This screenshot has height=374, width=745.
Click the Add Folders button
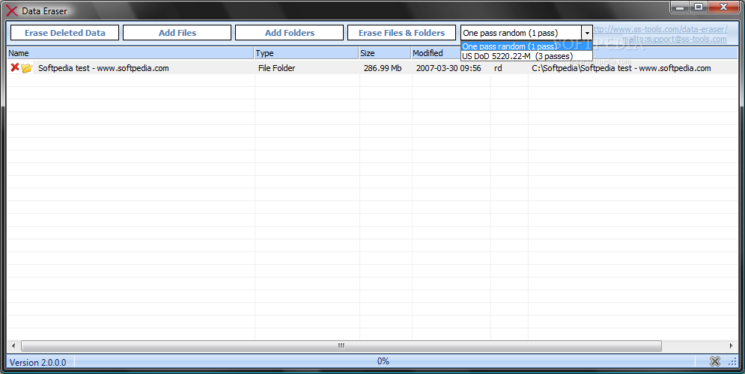click(289, 33)
